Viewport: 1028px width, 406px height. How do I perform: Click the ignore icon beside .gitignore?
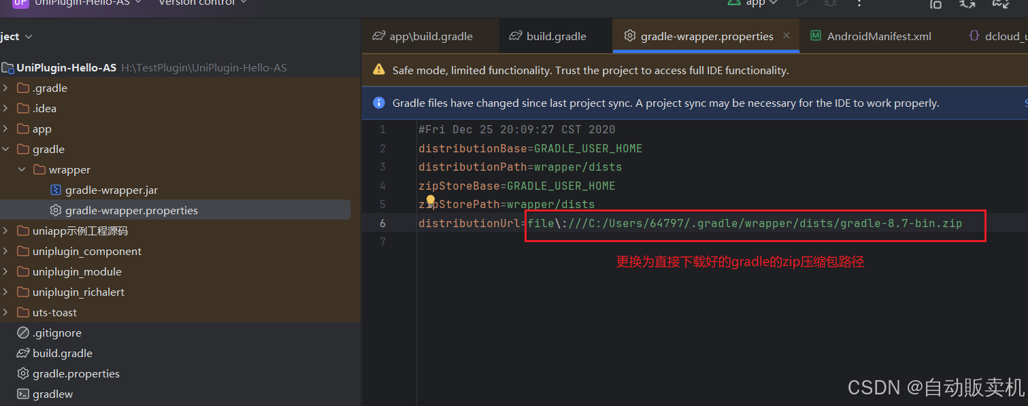tap(23, 333)
